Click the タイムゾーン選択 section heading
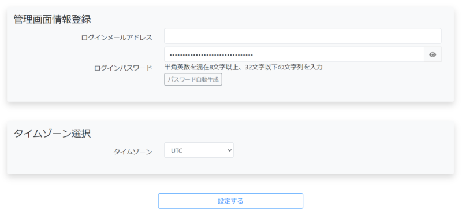The width and height of the screenshot is (462, 214). point(52,134)
